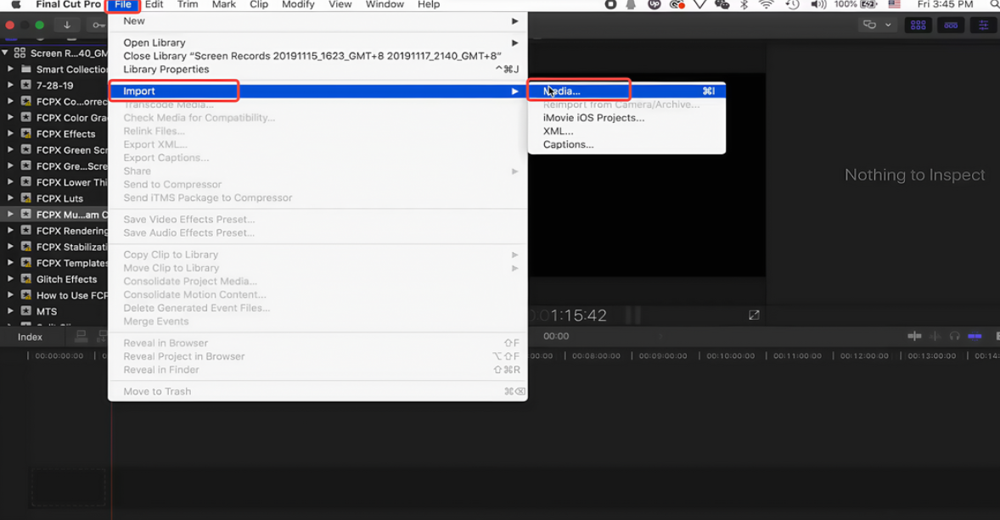
Task: Select the FCPX Mu...am event row
Action: (x=54, y=214)
